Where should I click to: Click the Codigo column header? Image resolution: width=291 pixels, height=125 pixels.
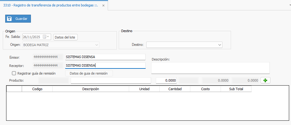click(37, 89)
